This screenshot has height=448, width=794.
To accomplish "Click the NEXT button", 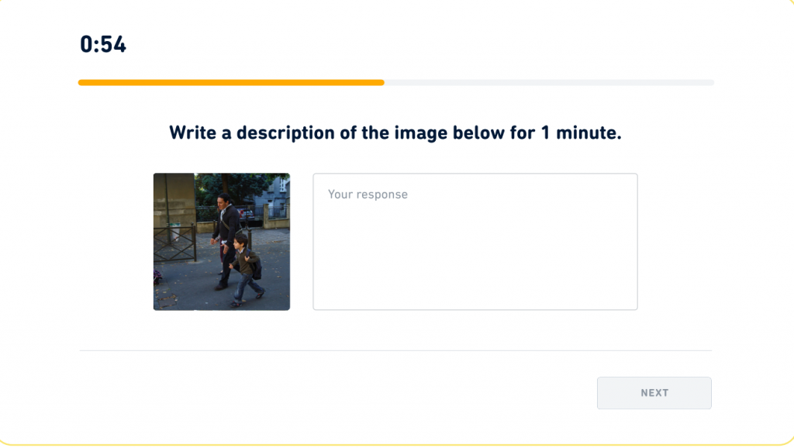I will 654,393.
